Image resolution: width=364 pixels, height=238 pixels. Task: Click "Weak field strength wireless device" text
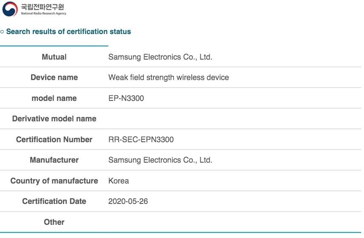coord(168,77)
